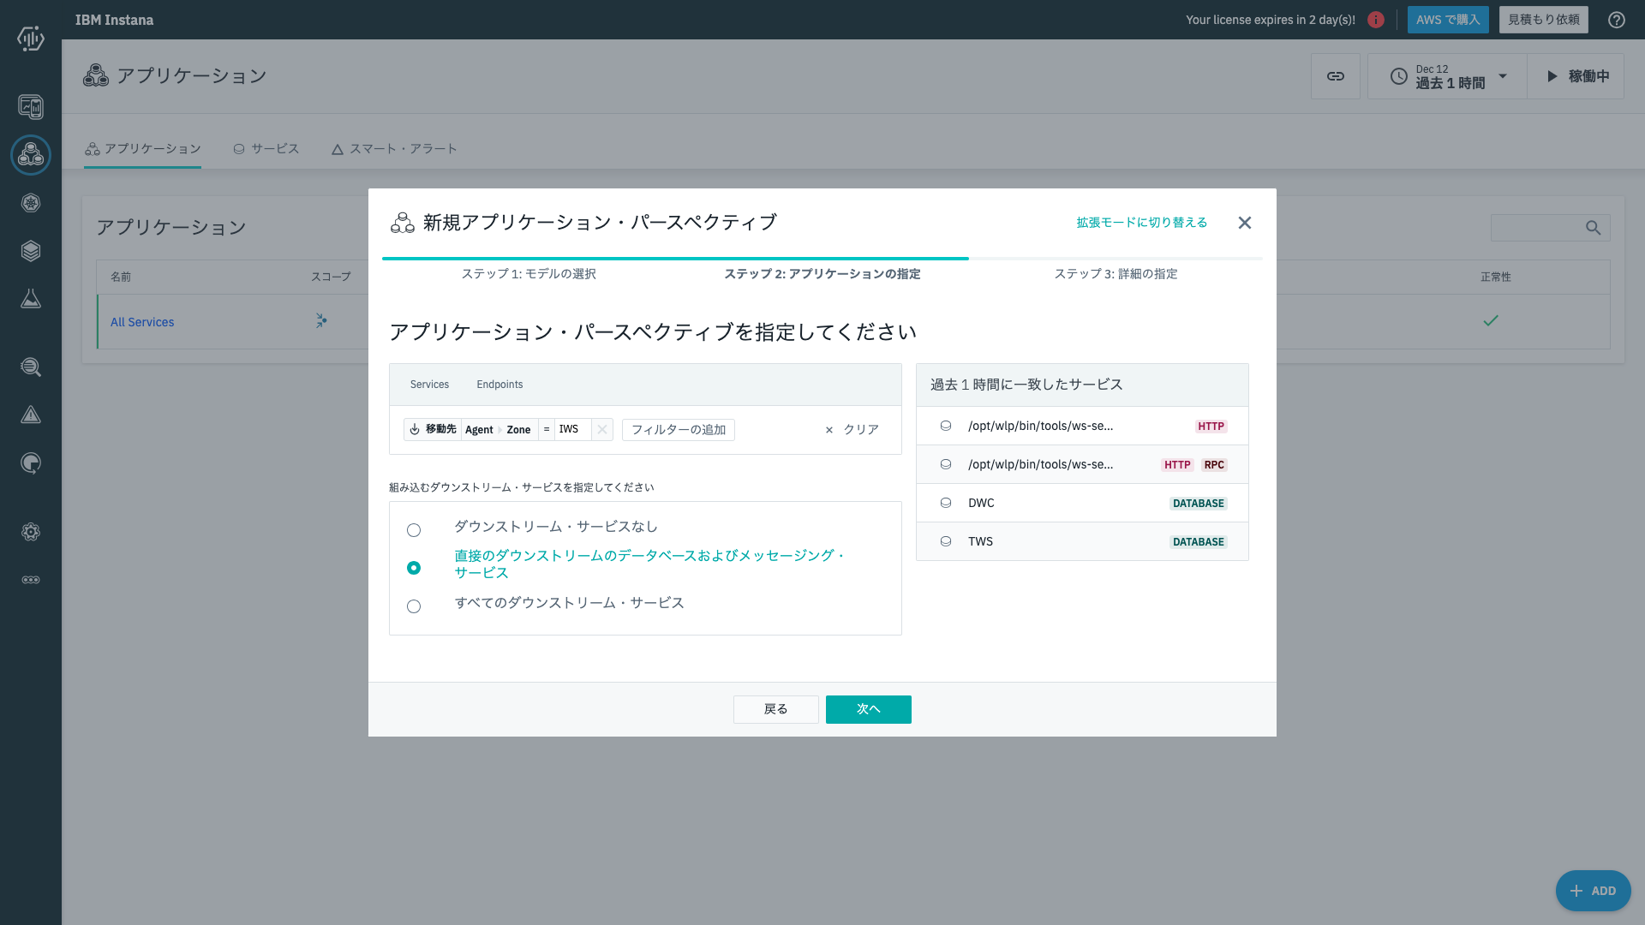Open the 過去 1 時間 time range dropdown
The height and width of the screenshot is (925, 1645).
pos(1446,76)
